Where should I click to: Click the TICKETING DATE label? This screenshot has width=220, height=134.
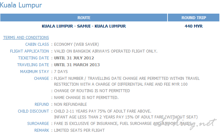click(x=33, y=58)
